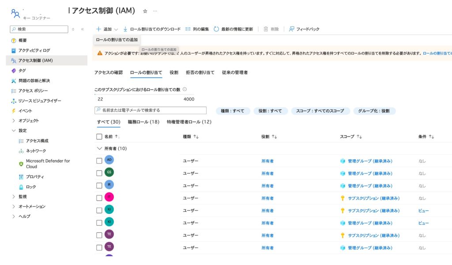The width and height of the screenshot is (452, 265).
Task: Click the 所有者 role link for AD
Action: (267, 161)
